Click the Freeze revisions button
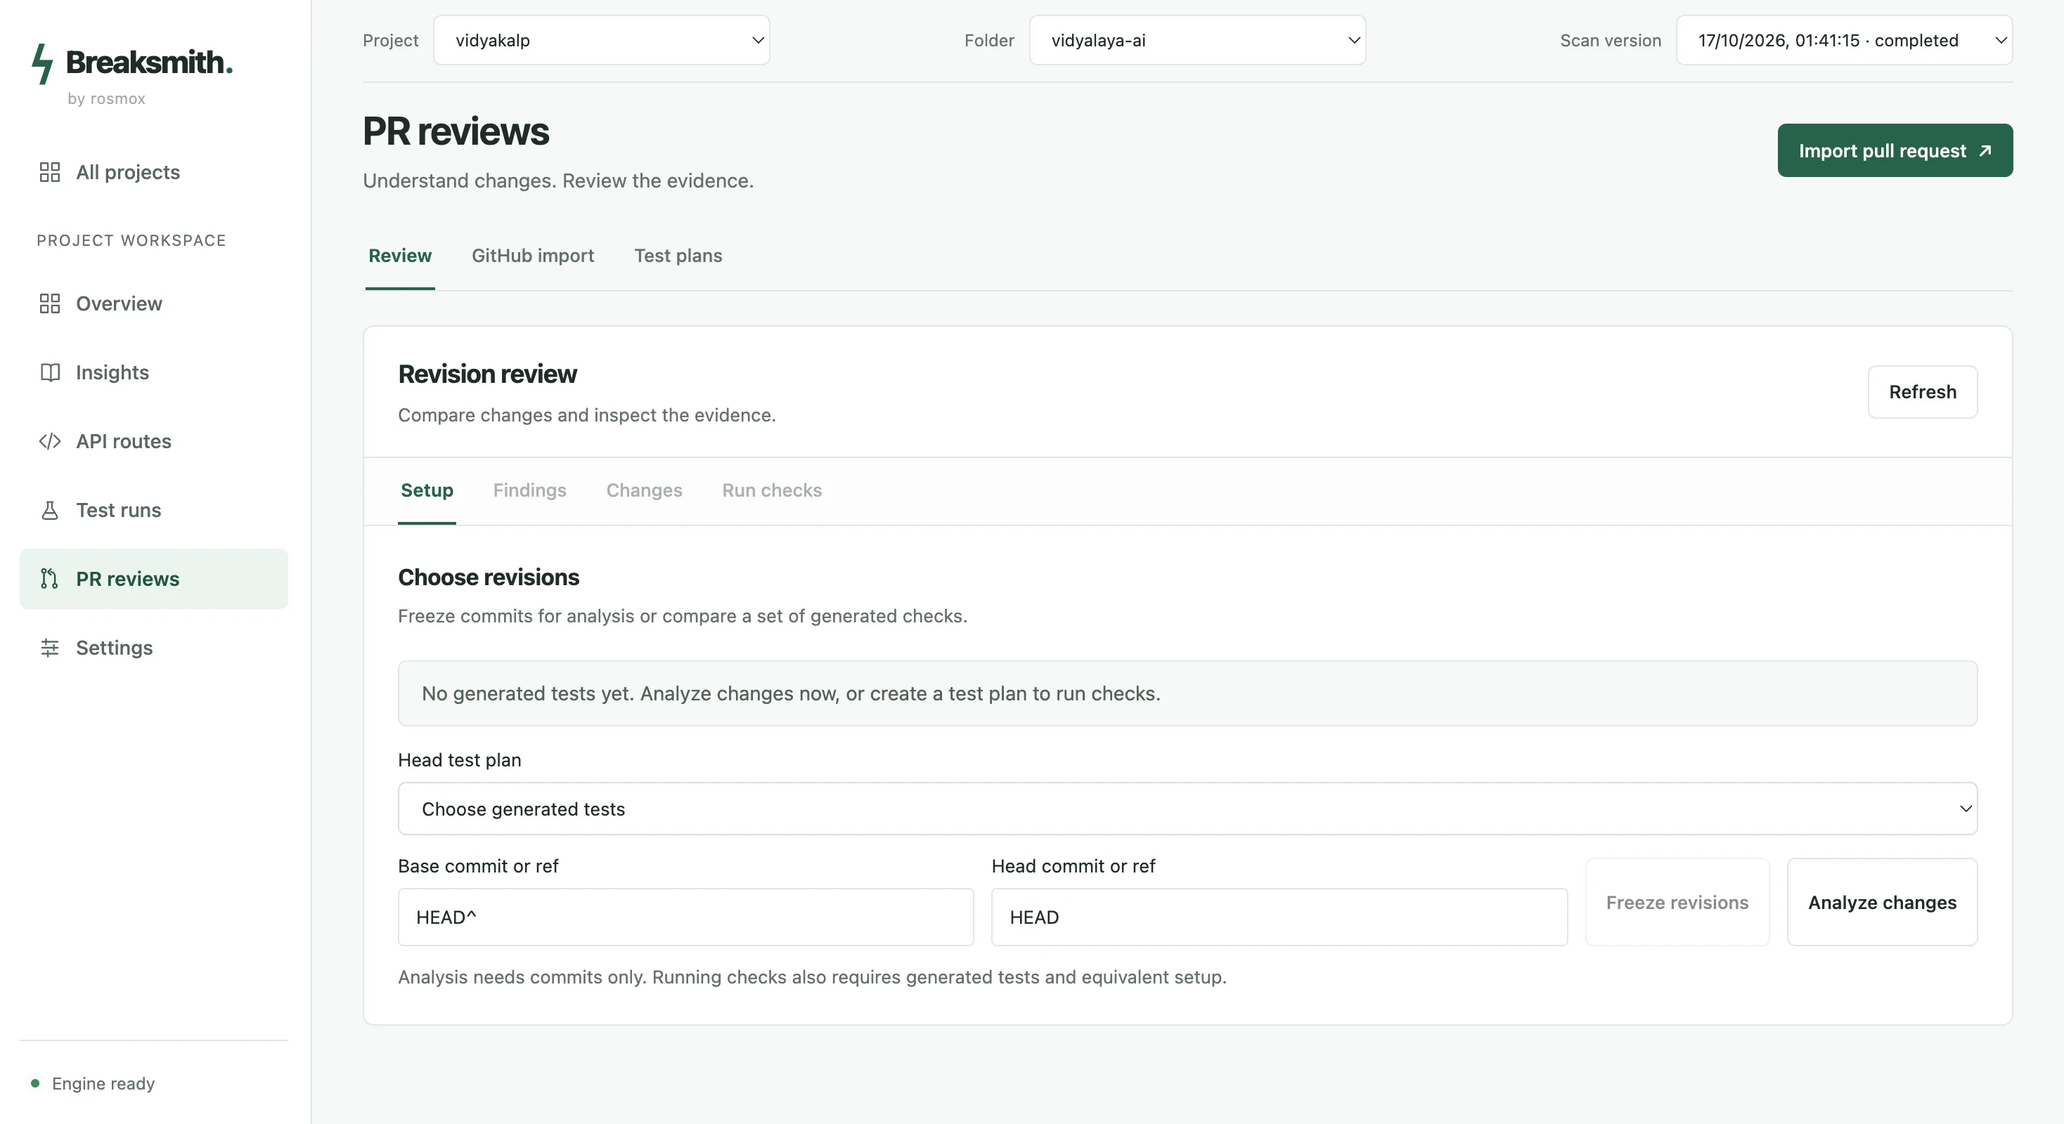Screen dimensions: 2064x1124 click(1677, 902)
